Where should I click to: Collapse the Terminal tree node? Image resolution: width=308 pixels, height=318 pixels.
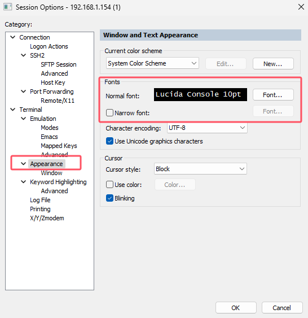tap(13, 110)
